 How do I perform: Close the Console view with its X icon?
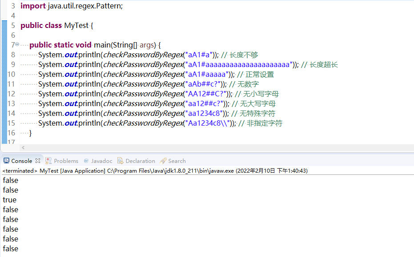(38, 161)
